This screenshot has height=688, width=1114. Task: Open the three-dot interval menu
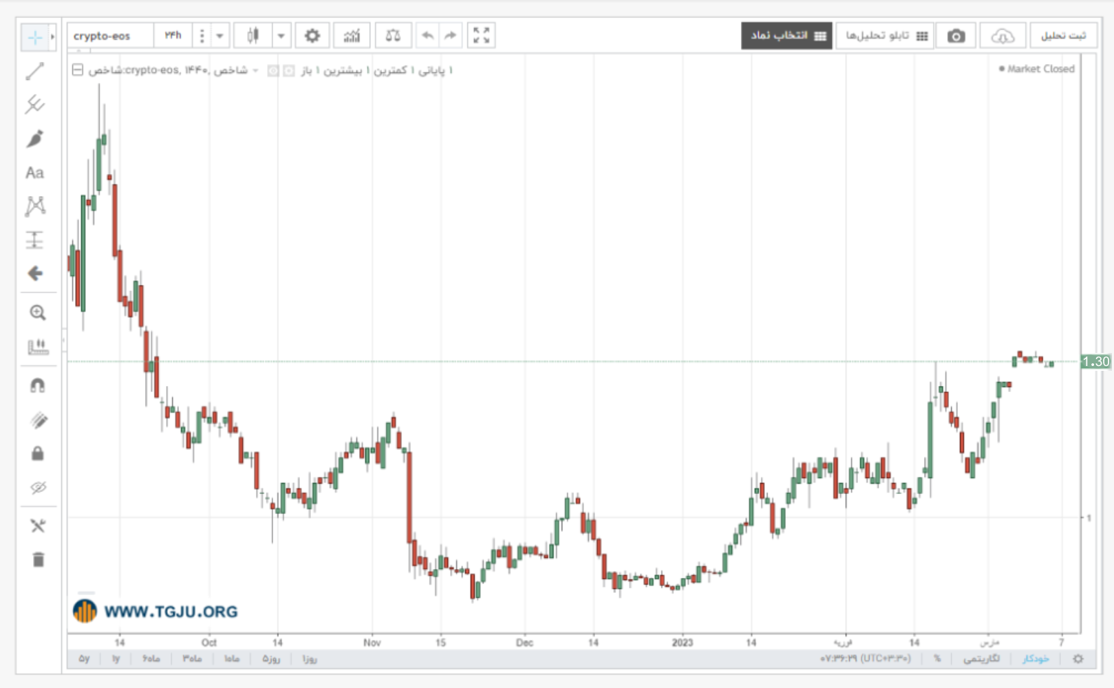(202, 36)
